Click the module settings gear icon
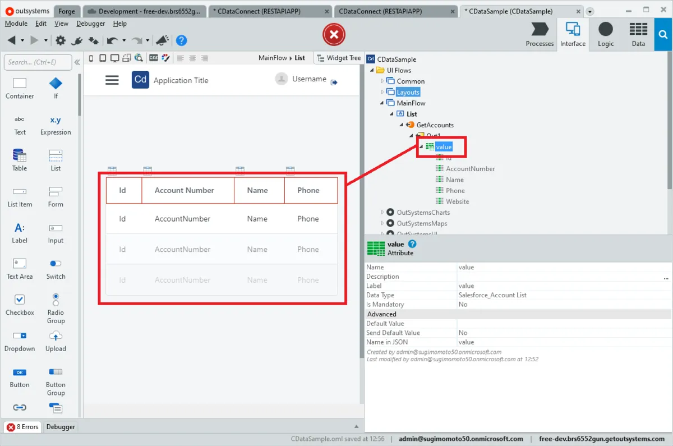Image resolution: width=673 pixels, height=446 pixels. [x=61, y=40]
